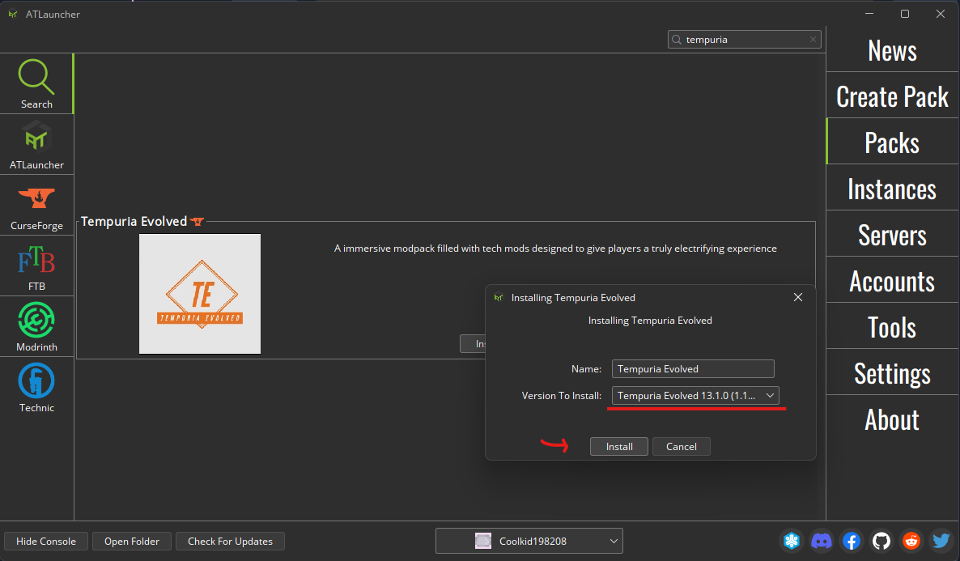Viewport: 960px width, 561px height.
Task: Open the Reddit link icon
Action: tap(911, 541)
